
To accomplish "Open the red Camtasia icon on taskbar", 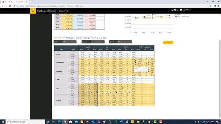I will coord(161,122).
